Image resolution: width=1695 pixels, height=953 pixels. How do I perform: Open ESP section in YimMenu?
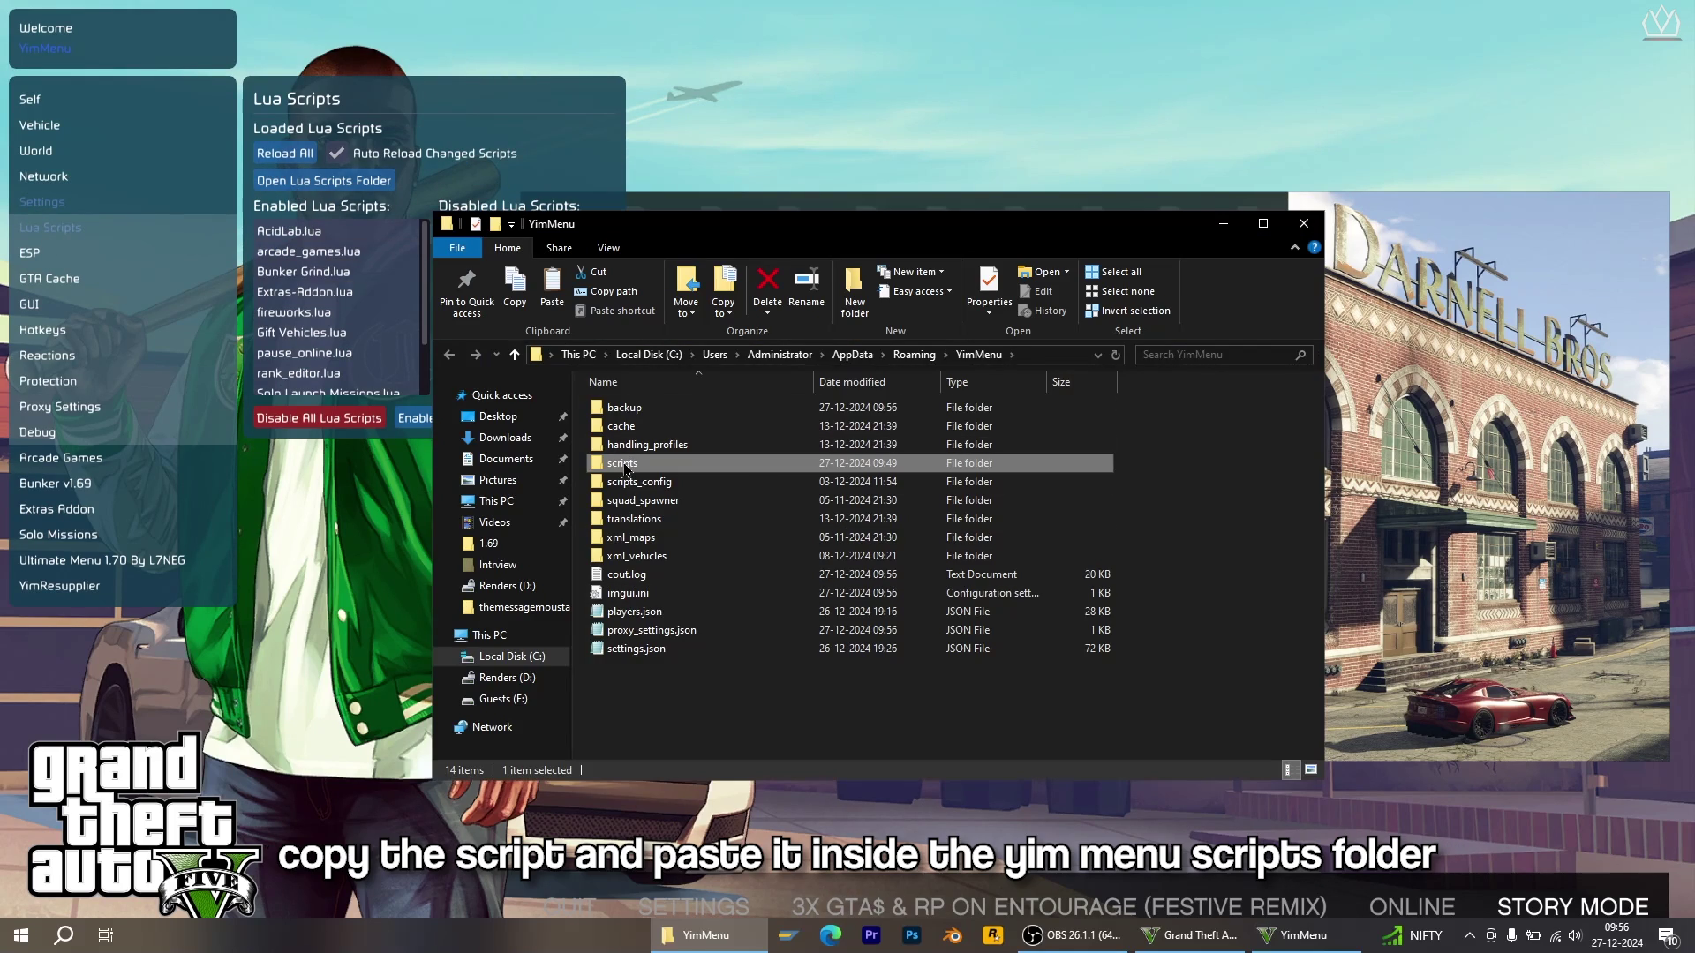pos(30,252)
